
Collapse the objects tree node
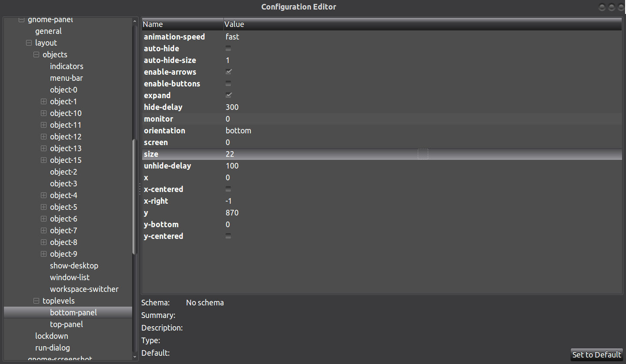coord(36,55)
